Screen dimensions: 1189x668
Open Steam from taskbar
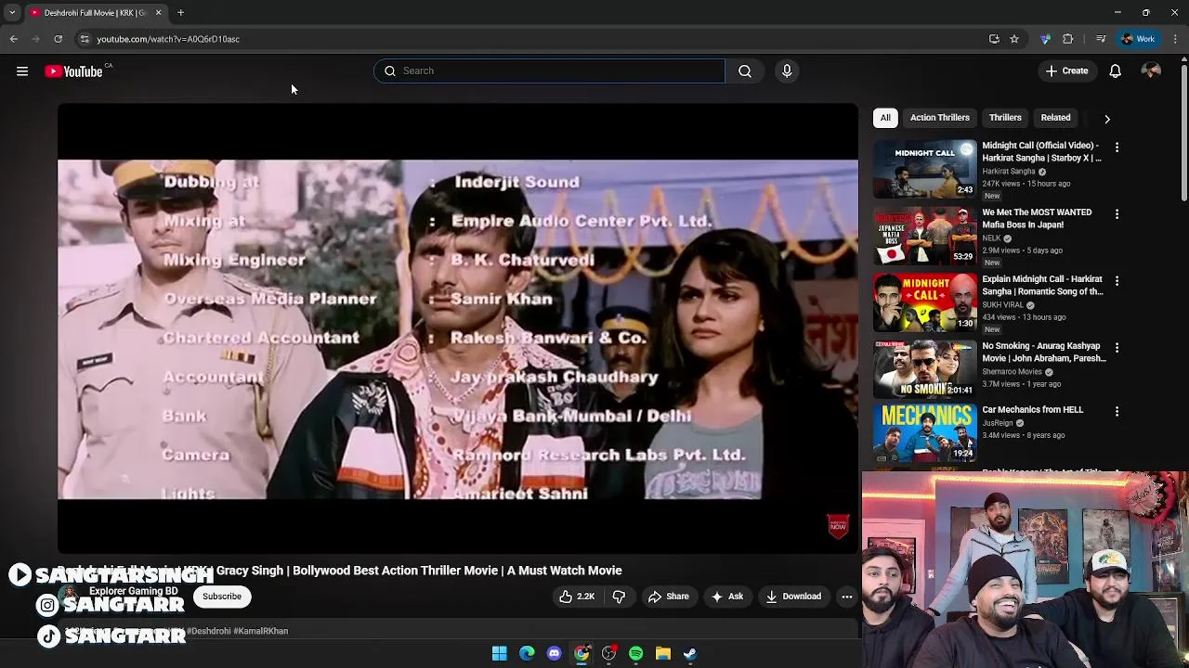click(690, 653)
